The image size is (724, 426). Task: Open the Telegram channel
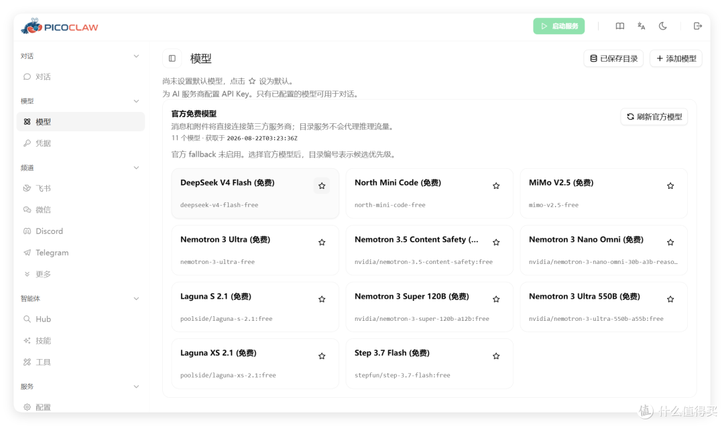pyautogui.click(x=81, y=253)
